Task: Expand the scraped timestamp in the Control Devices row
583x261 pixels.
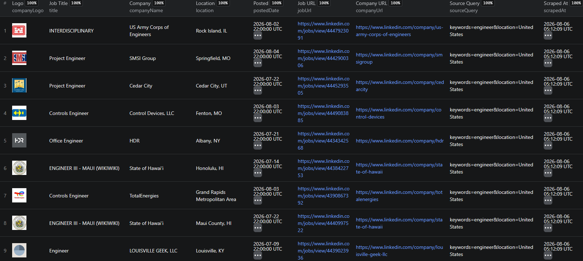Action: pos(548,118)
